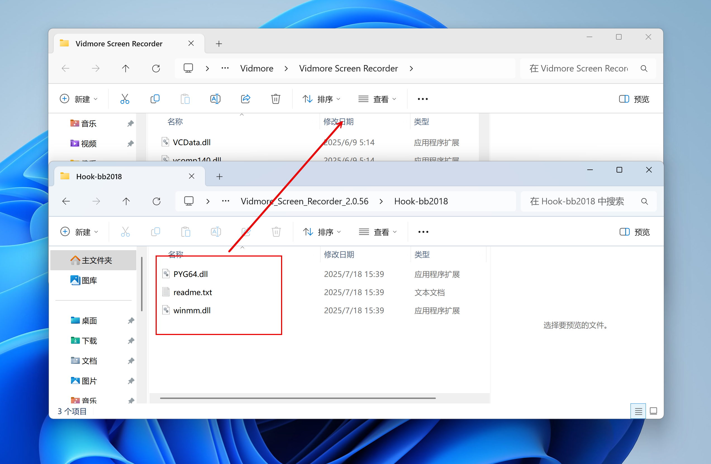The image size is (711, 464).
Task: Click the horizontal scrollbar in Hook-bb2018 file list
Action: pyautogui.click(x=298, y=398)
